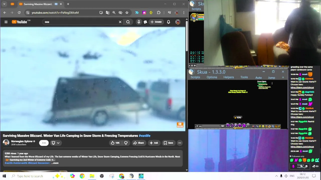
Task: Click the plus button in Skua menu bar
Action: [283, 77]
